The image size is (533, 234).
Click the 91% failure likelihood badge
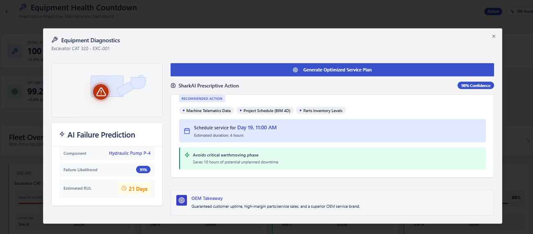point(143,170)
